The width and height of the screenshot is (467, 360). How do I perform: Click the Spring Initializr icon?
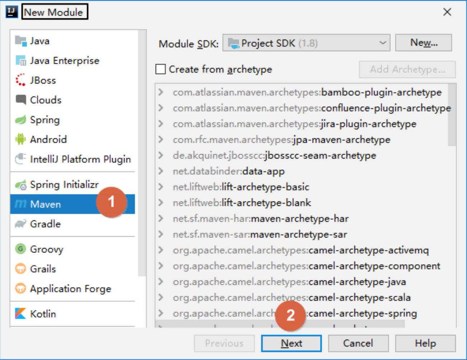(21, 185)
